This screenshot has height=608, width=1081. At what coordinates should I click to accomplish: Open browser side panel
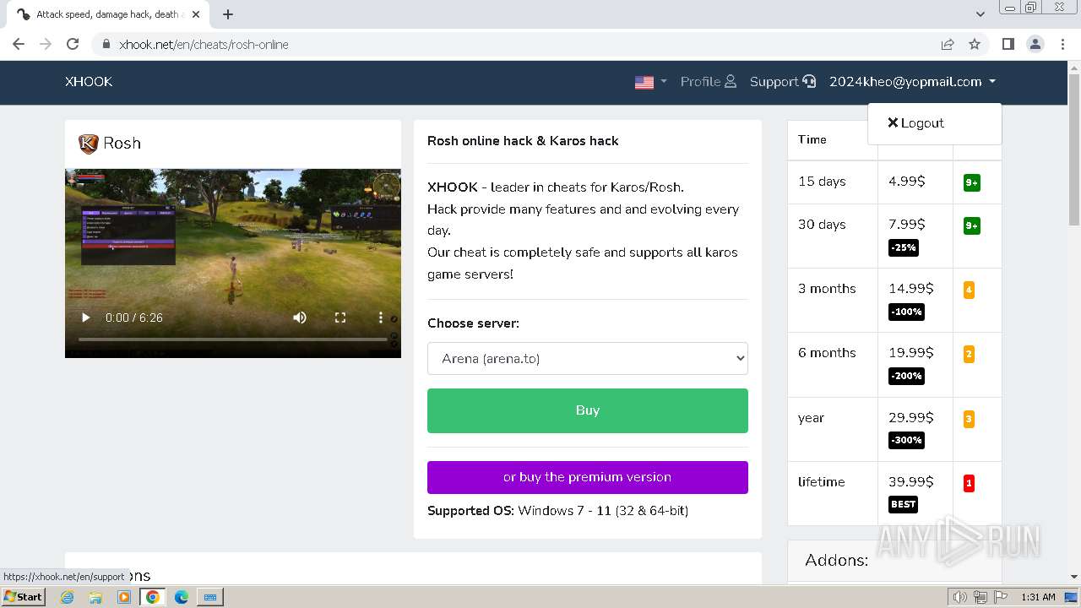click(1008, 44)
